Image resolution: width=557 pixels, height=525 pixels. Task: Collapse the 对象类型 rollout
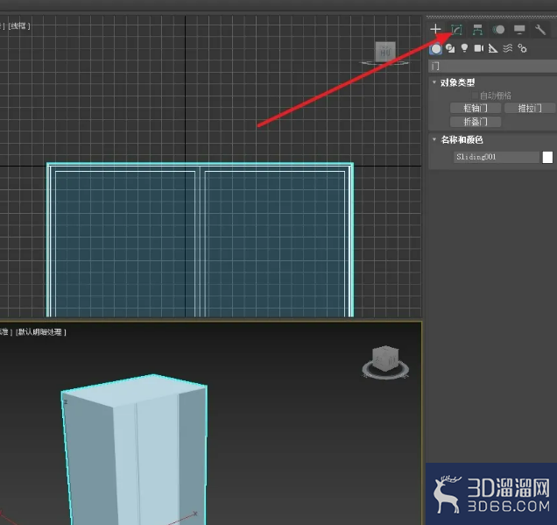click(x=434, y=82)
